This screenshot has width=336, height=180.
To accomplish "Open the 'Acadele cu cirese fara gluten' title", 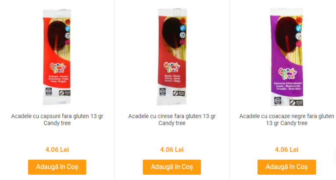I will [x=172, y=119].
